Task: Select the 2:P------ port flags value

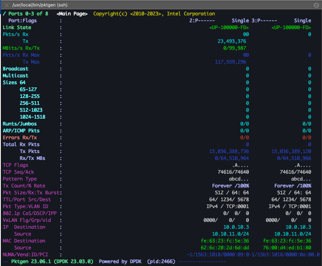Action: click(x=202, y=21)
